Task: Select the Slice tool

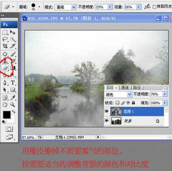Action: coord(13,46)
